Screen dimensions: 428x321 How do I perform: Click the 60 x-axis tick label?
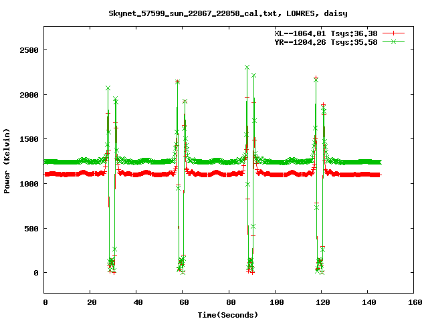(x=185, y=302)
